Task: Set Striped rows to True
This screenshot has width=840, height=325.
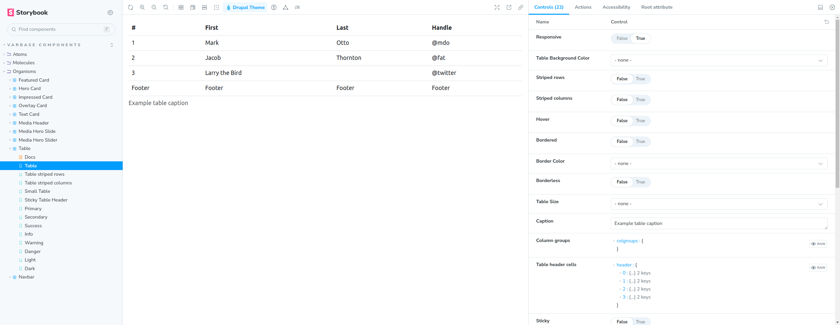Action: click(x=640, y=79)
